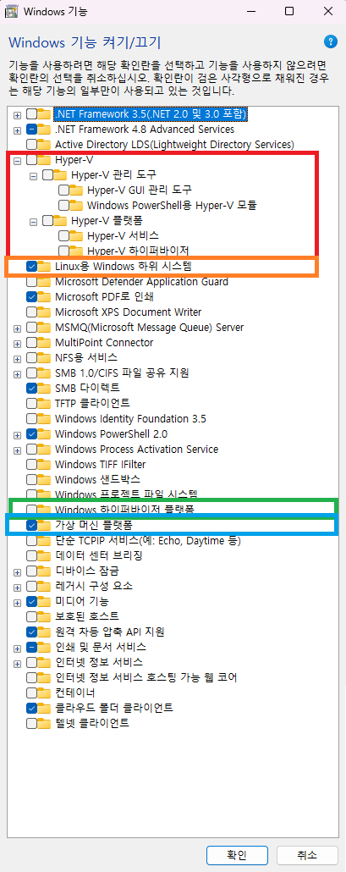Click the folder icon of 컨테이너

click(45, 693)
